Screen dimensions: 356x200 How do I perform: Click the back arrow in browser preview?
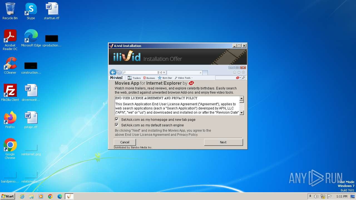pos(113,72)
